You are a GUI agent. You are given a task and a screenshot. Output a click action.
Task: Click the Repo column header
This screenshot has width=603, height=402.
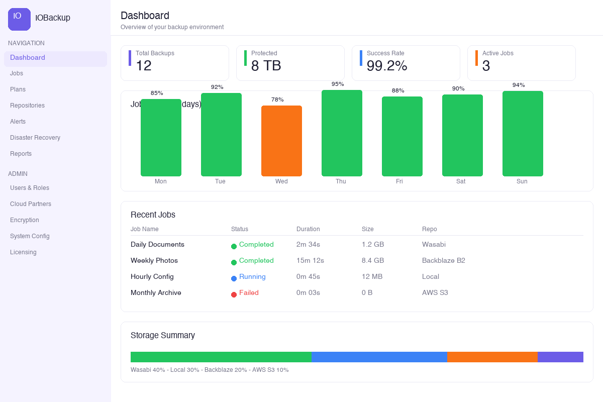(x=430, y=229)
